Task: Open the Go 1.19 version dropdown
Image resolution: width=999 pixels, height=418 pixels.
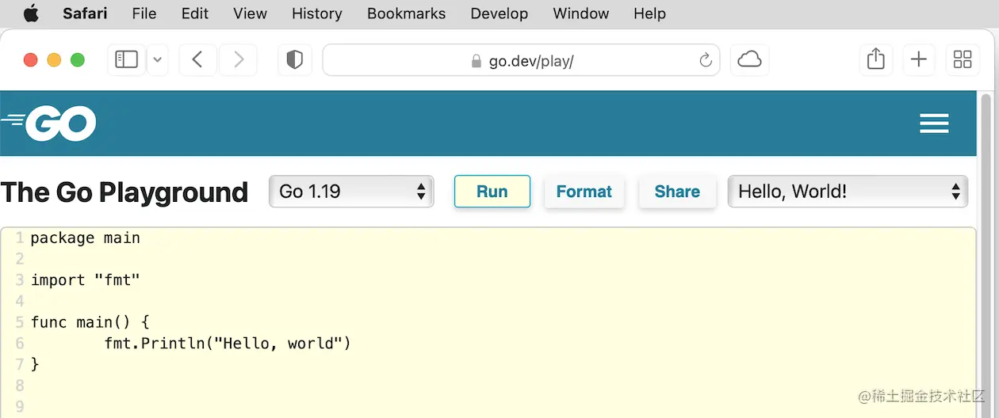Action: [x=352, y=192]
